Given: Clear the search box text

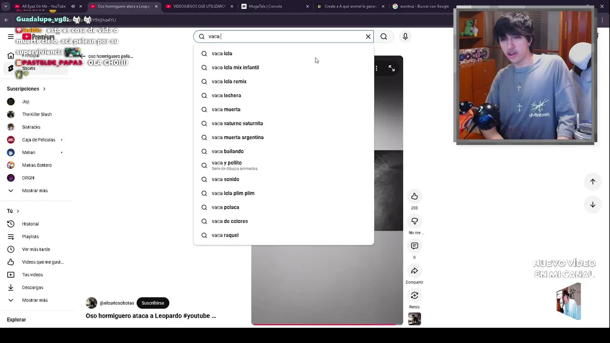Looking at the screenshot, I should [368, 36].
